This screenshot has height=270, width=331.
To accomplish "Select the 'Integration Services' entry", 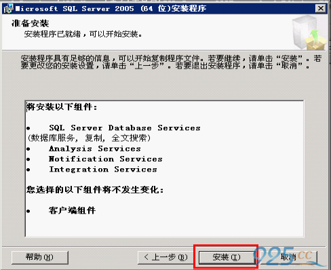I will point(103,170).
